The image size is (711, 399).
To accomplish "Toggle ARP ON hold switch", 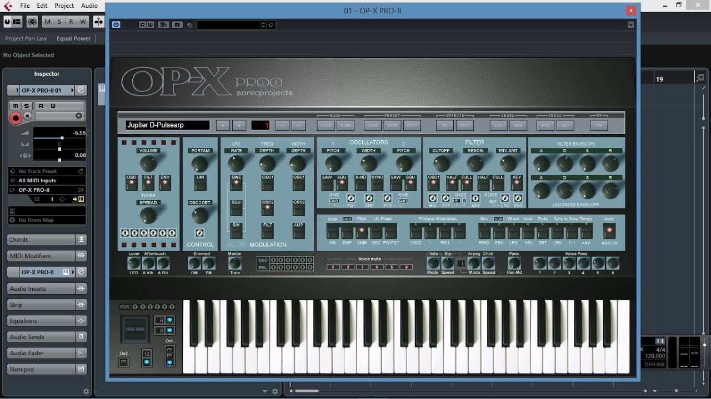I will click(x=609, y=231).
